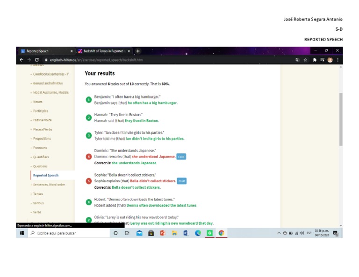Bookmark this page with the star icon

tap(305, 60)
